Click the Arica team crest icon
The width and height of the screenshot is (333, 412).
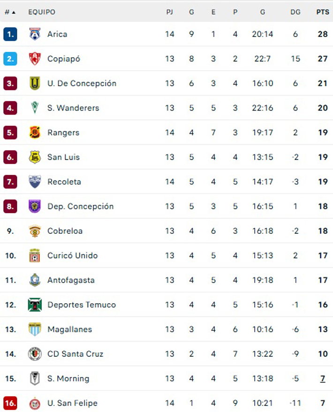click(35, 34)
